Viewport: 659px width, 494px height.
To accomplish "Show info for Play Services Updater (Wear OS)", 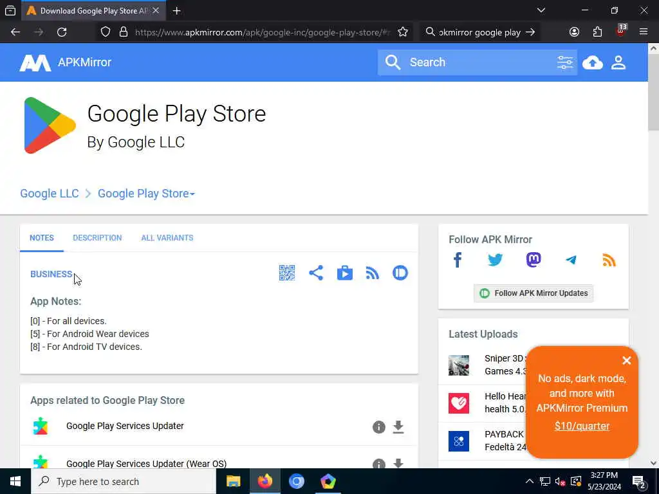I will coord(378,464).
